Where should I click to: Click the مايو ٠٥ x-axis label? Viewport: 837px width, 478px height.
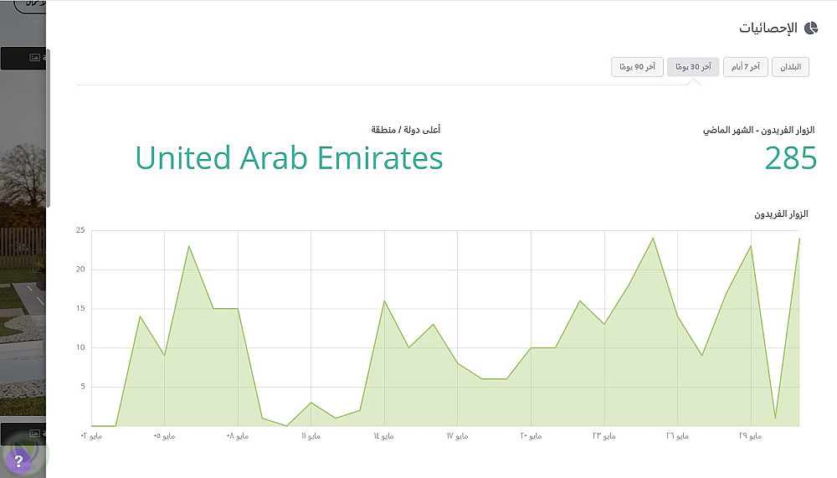[x=163, y=436]
